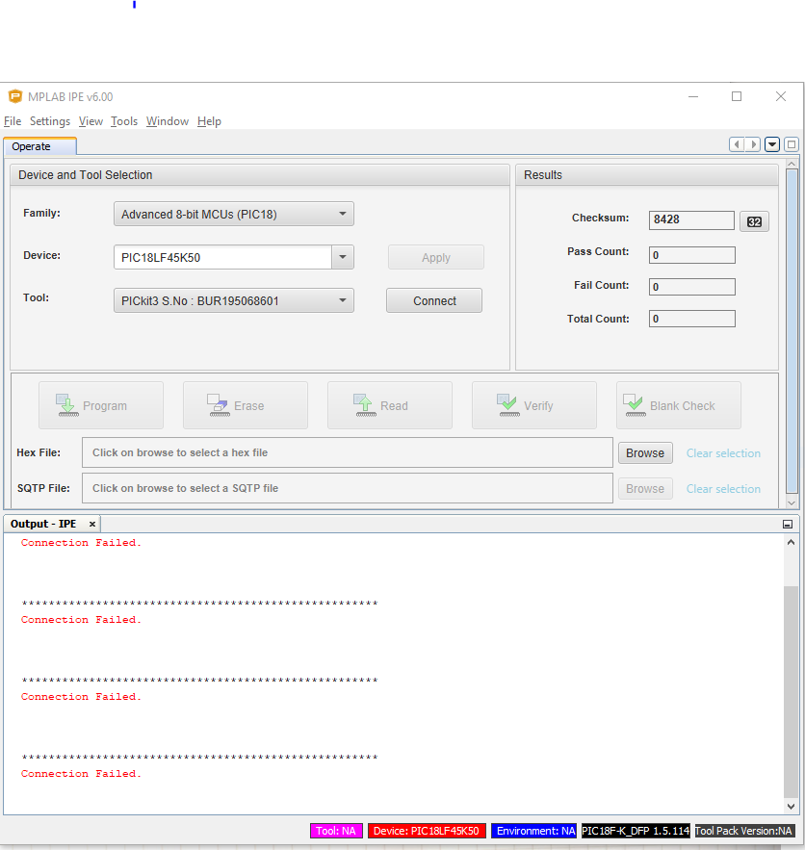Browse for a hex file
This screenshot has height=850, width=805.
[645, 453]
